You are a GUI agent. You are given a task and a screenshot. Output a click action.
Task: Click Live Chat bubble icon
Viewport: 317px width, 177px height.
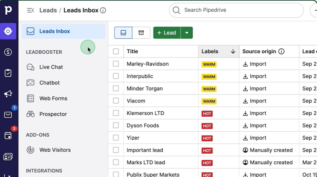point(30,67)
